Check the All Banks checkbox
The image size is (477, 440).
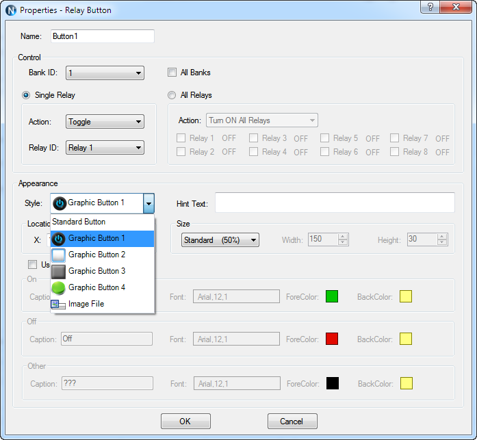pyautogui.click(x=172, y=73)
